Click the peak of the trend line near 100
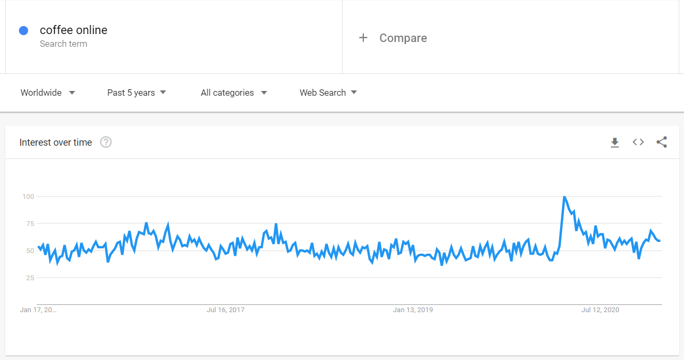This screenshot has height=360, width=684. click(565, 197)
